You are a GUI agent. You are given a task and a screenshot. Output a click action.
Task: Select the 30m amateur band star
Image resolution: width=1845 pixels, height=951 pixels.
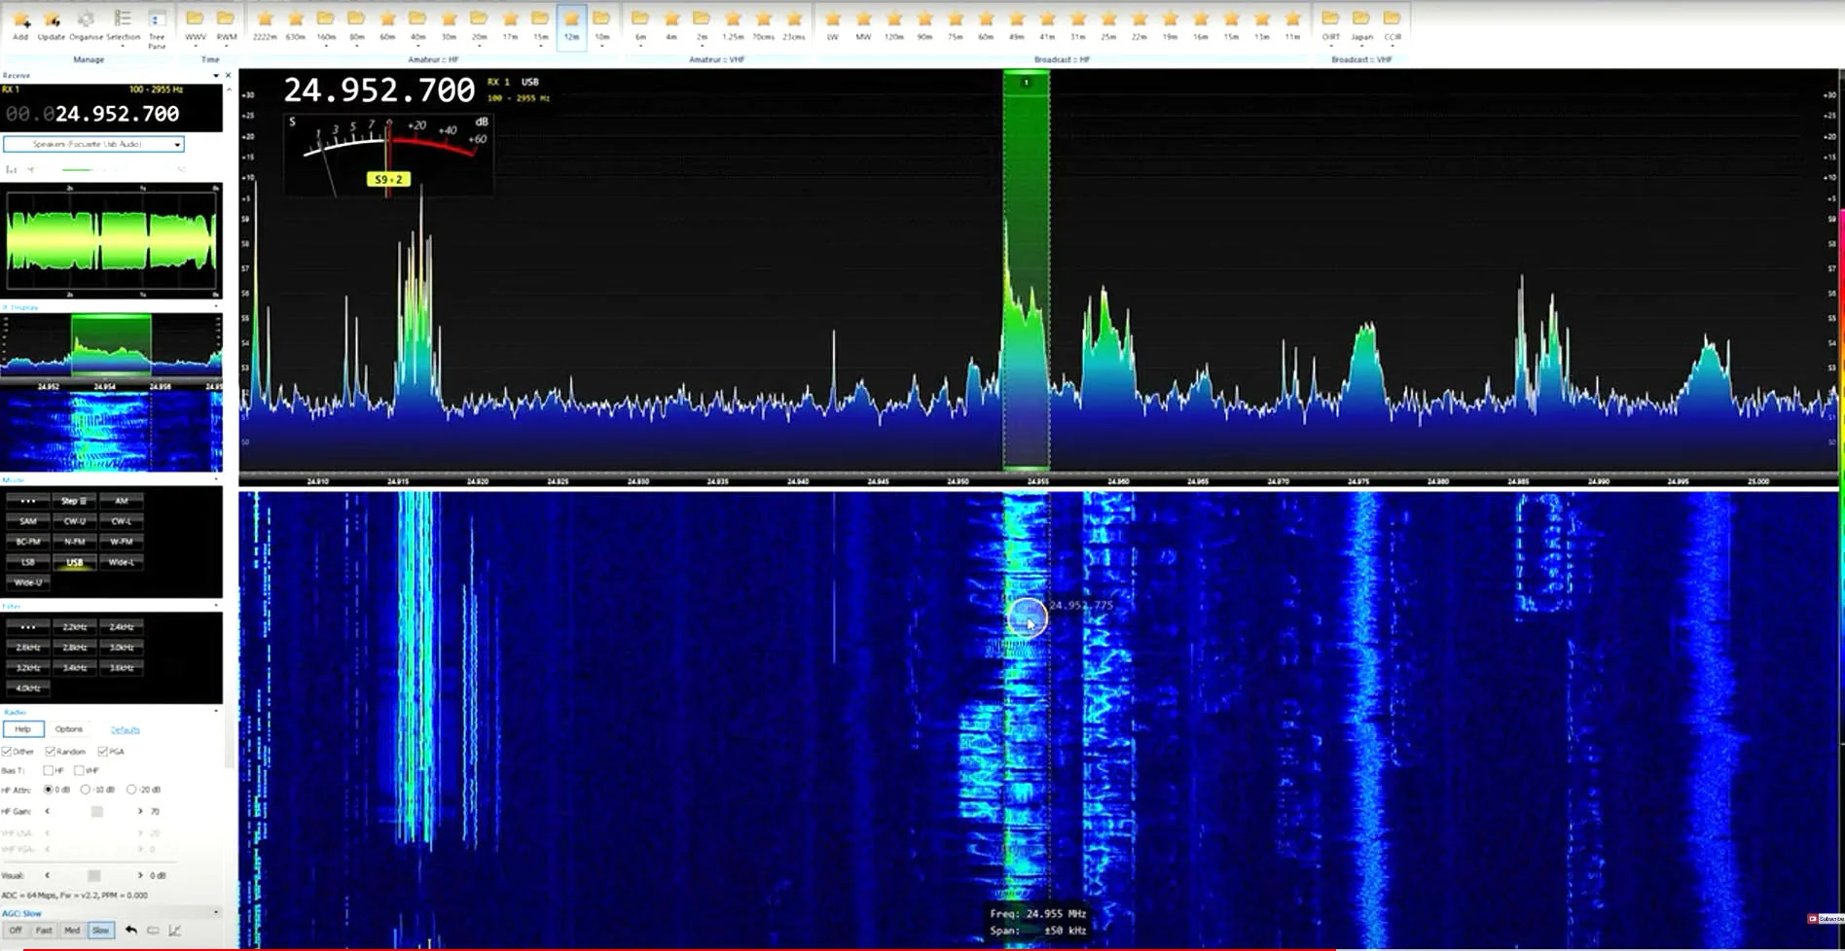[449, 19]
